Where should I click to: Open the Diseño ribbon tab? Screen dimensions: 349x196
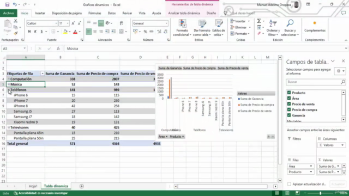211,13
